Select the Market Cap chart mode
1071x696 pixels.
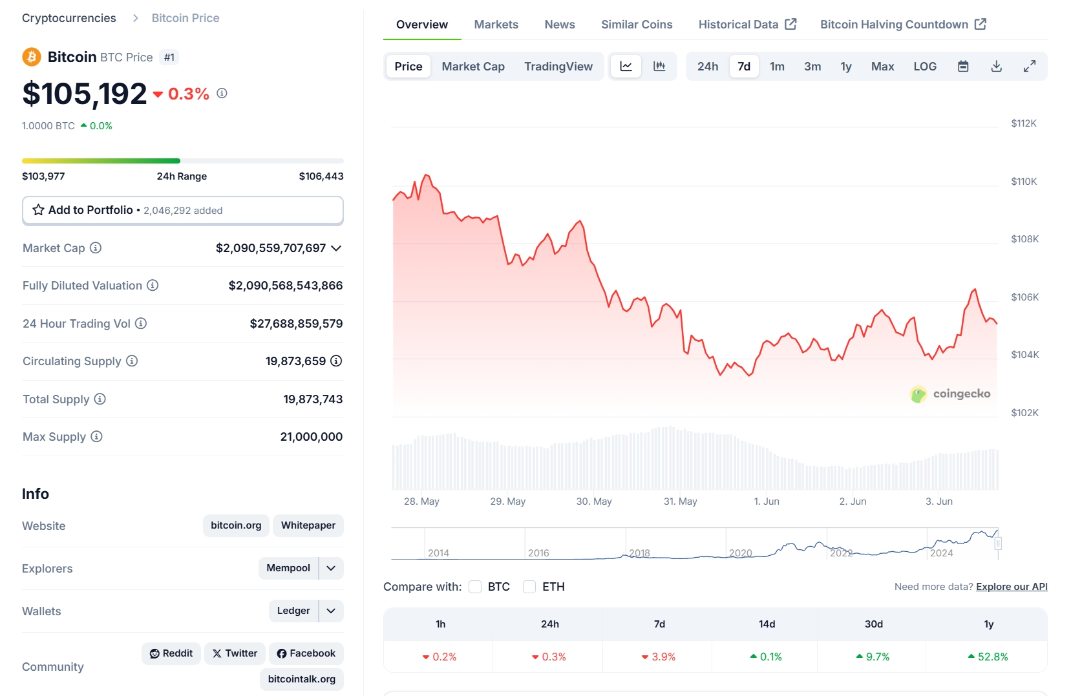tap(473, 66)
